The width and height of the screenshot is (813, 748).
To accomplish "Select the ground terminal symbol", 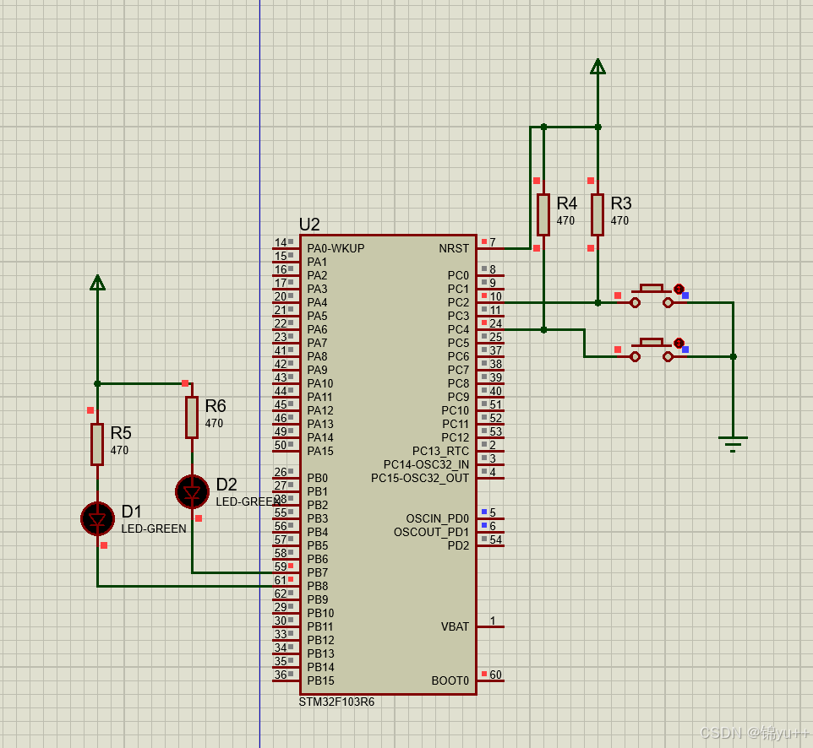I will [733, 444].
